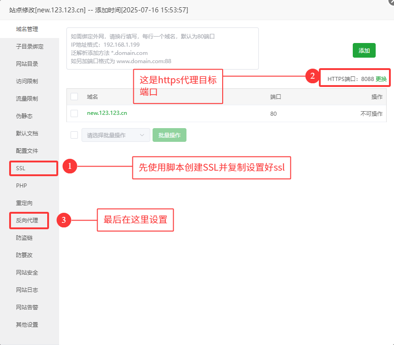This screenshot has height=345, width=394.
Task: Click the 批量操作 button
Action: pos(170,135)
